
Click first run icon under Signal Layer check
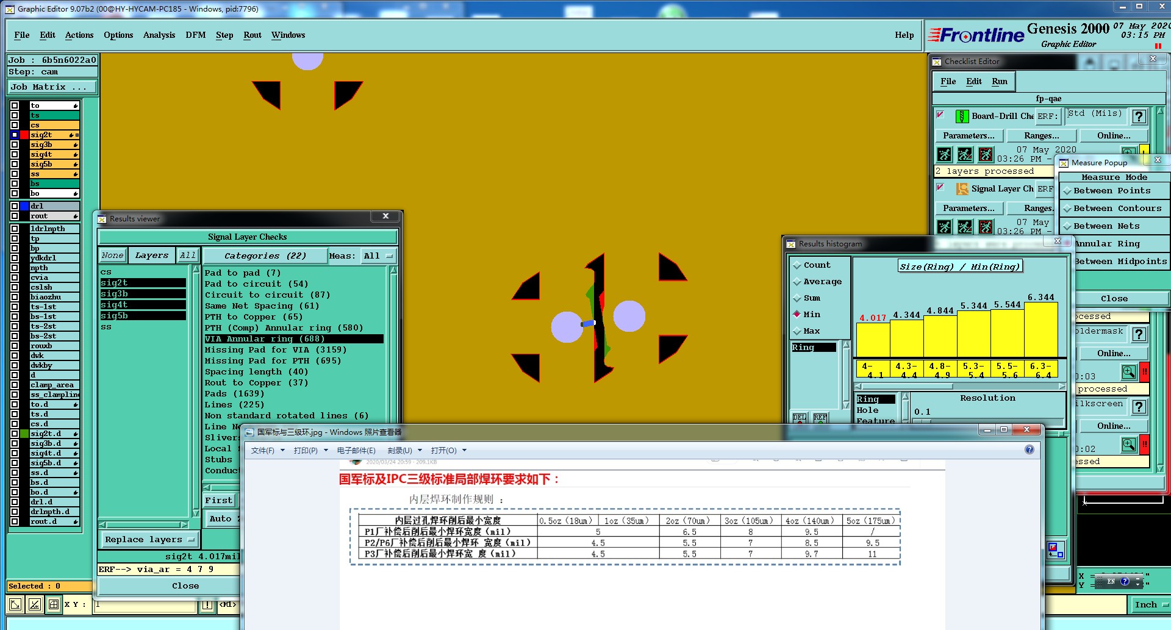(x=944, y=227)
